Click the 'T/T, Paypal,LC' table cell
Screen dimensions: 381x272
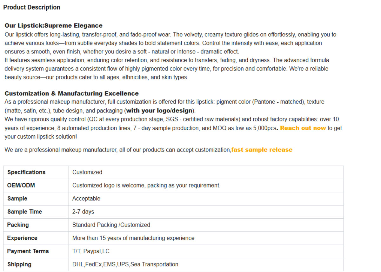click(206, 251)
